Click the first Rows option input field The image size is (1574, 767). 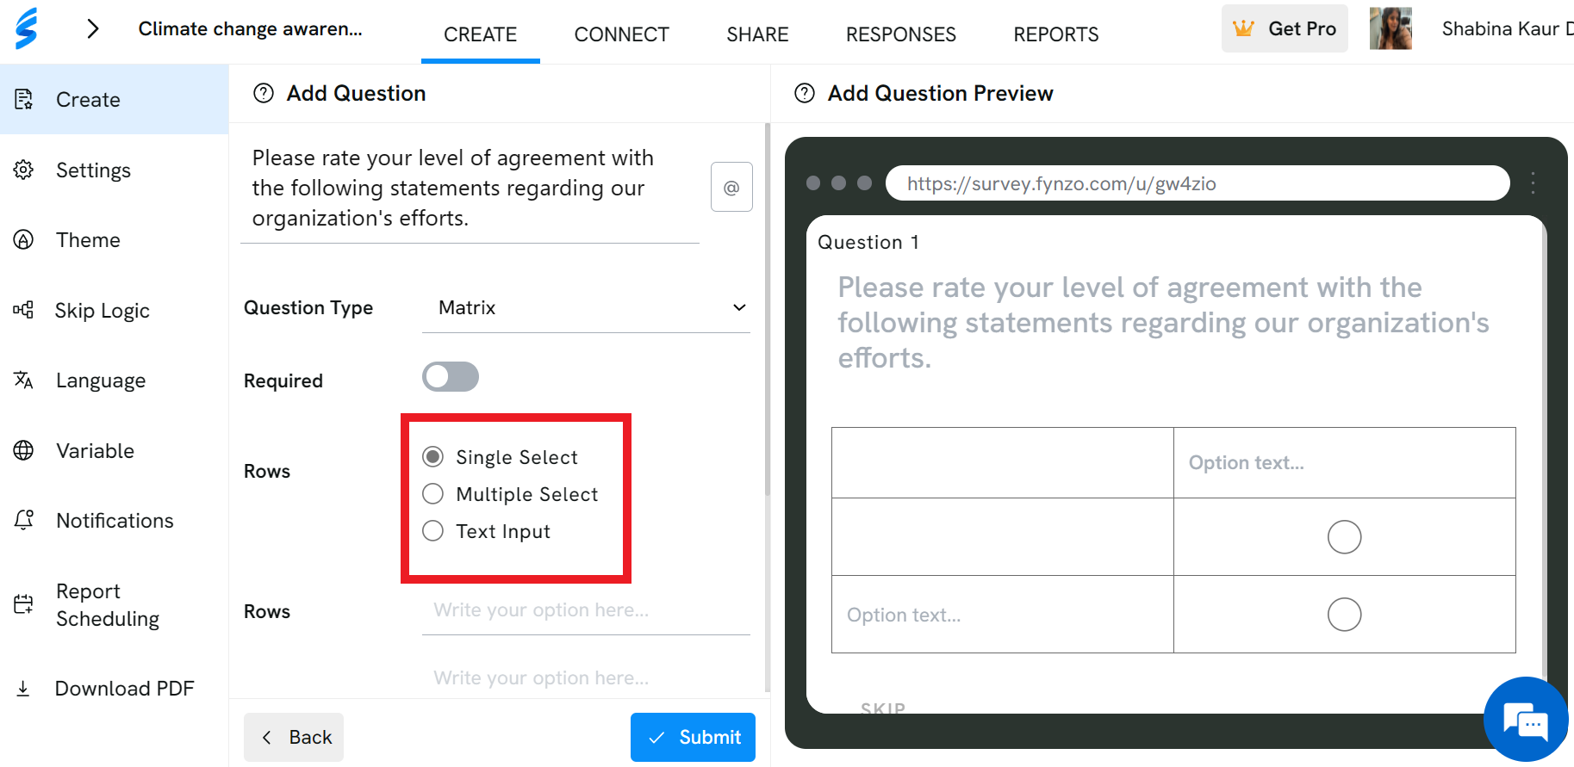(x=586, y=610)
